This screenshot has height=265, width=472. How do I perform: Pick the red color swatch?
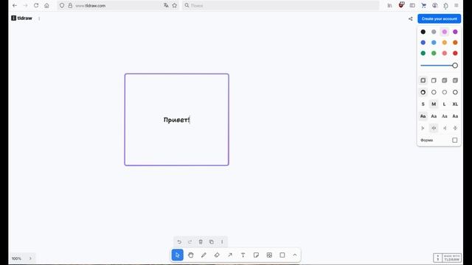click(x=455, y=53)
